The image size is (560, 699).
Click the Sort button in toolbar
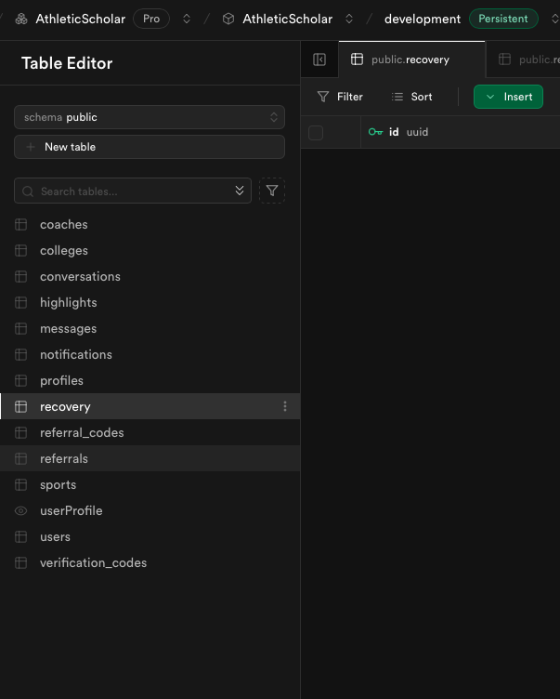pos(412,97)
